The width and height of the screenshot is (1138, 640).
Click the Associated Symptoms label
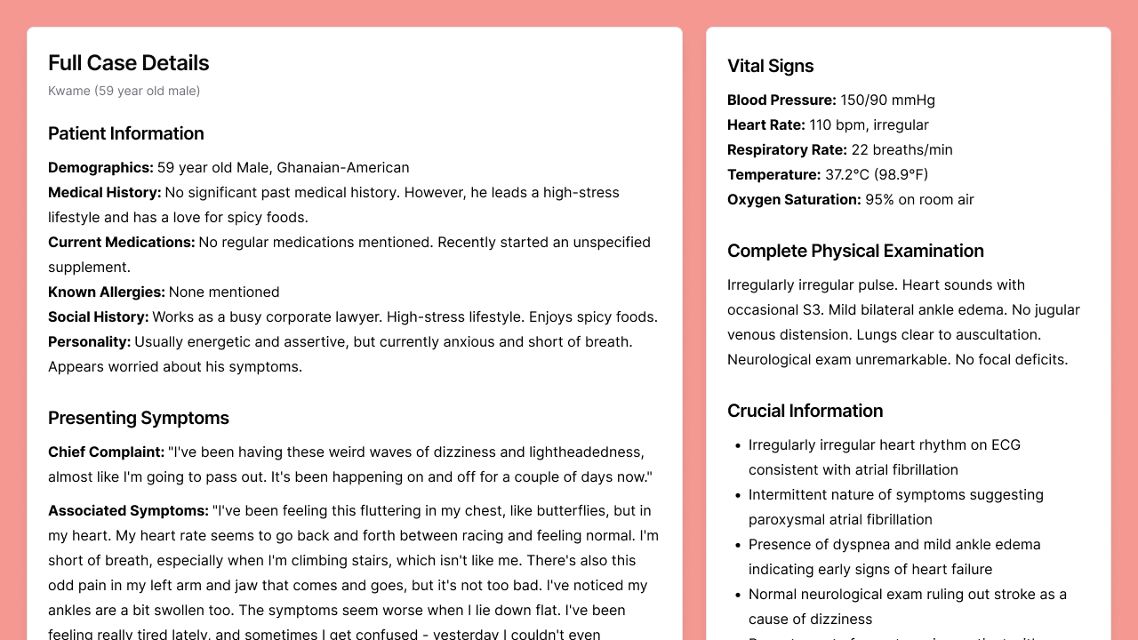point(128,510)
